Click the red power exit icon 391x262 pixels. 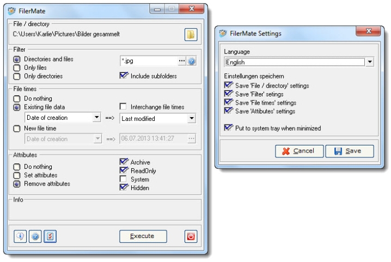click(191, 236)
